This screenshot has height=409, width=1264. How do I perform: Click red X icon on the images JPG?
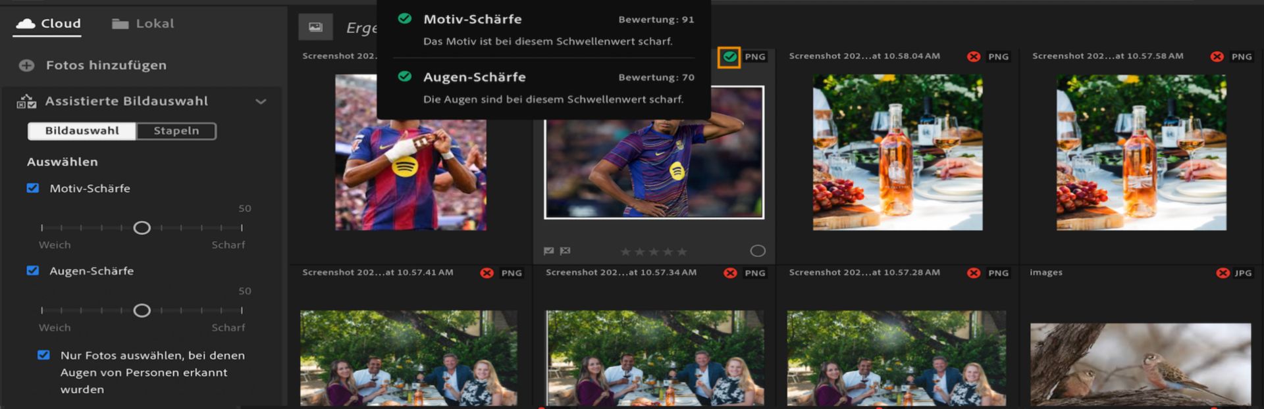pos(1223,273)
